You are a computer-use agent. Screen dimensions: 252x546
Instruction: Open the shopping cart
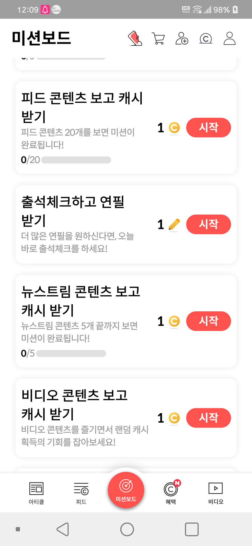(x=158, y=39)
